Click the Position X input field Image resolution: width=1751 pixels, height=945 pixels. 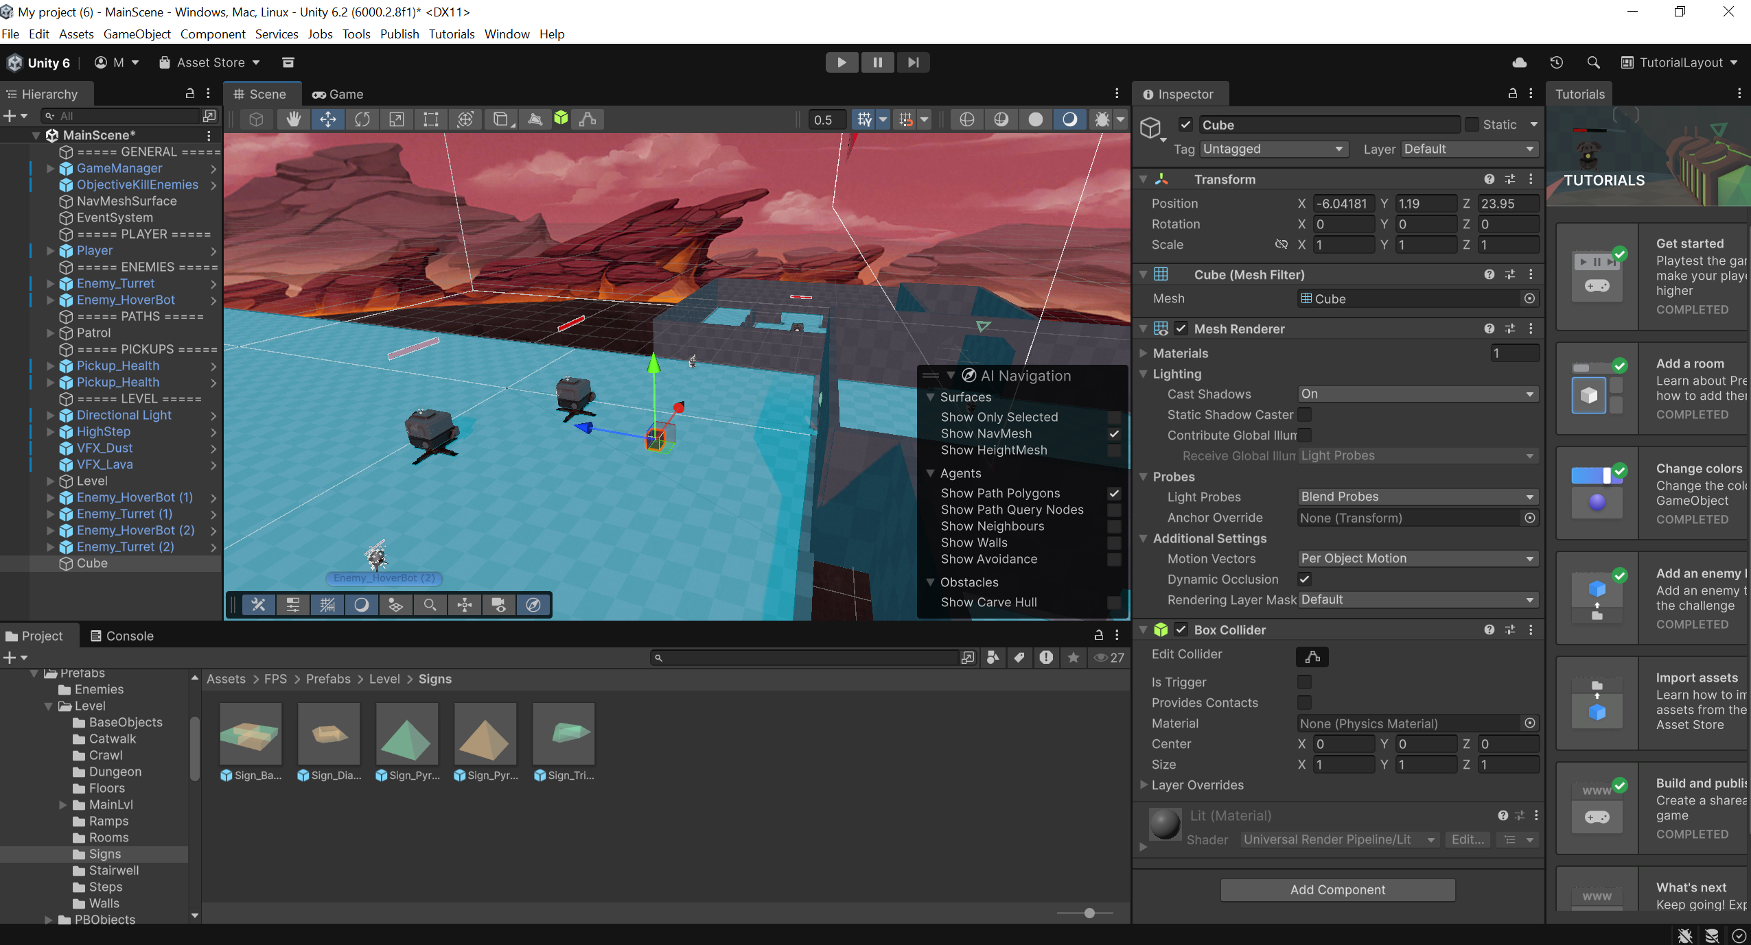click(1344, 204)
